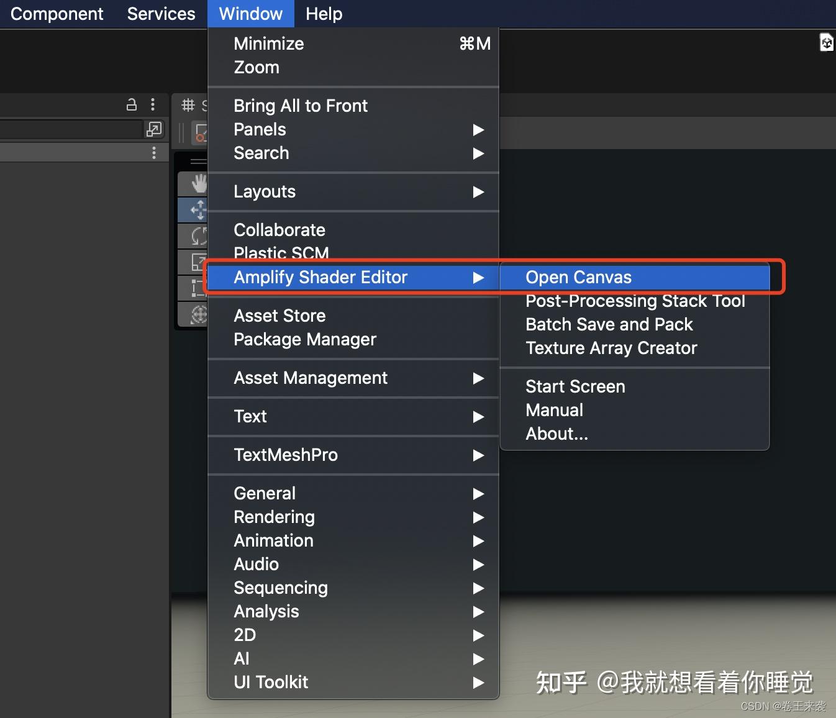Open the Component menu
Viewport: 836px width, 718px height.
[57, 14]
